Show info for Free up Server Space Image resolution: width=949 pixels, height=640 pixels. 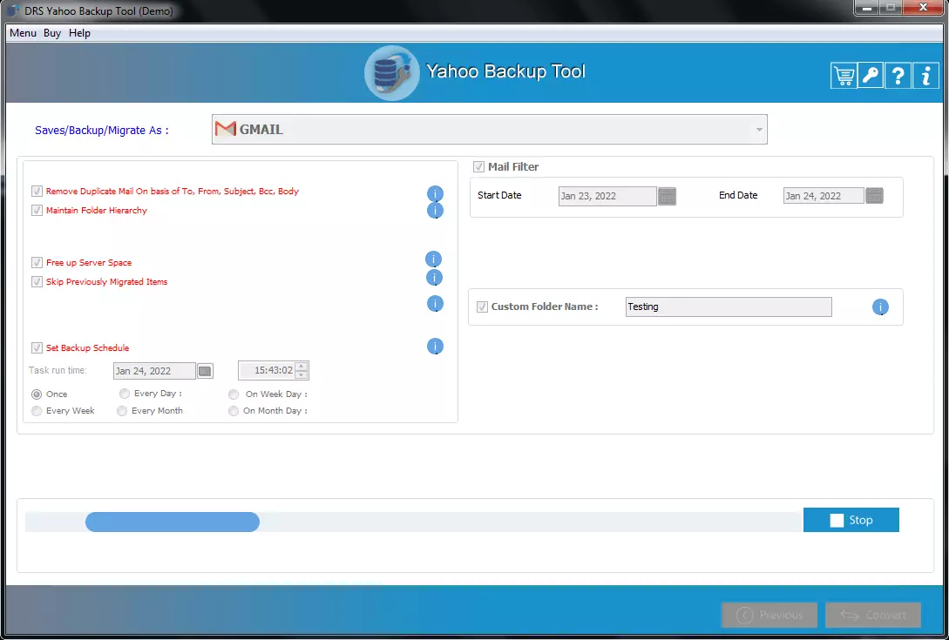[x=433, y=259]
